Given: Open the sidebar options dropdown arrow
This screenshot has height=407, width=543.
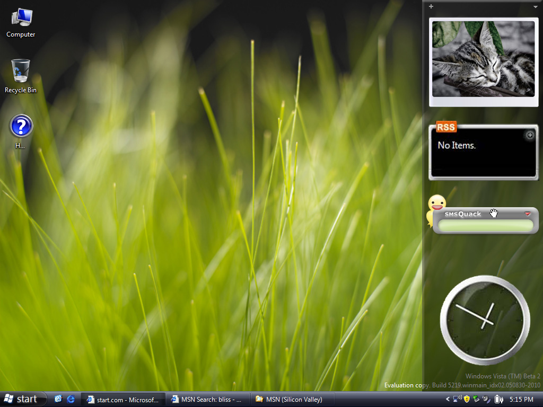Looking at the screenshot, I should (536, 7).
